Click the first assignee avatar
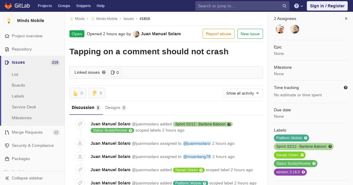The height and width of the screenshot is (185, 353). (x=280, y=29)
